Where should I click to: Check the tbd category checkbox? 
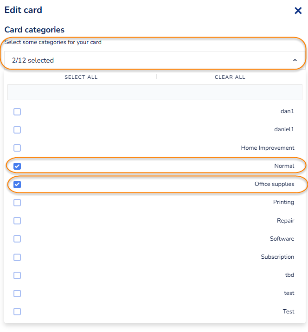pyautogui.click(x=17, y=275)
